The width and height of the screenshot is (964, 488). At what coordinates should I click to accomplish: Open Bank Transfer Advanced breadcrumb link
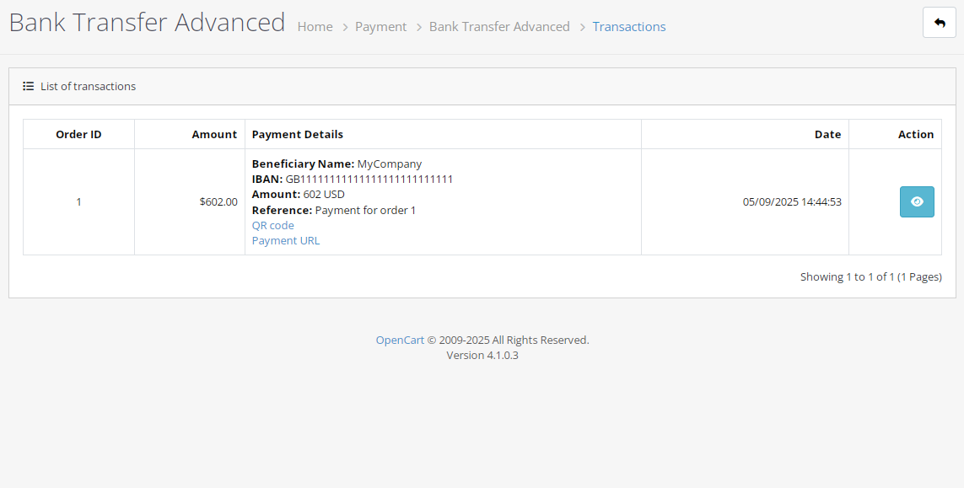pos(499,26)
